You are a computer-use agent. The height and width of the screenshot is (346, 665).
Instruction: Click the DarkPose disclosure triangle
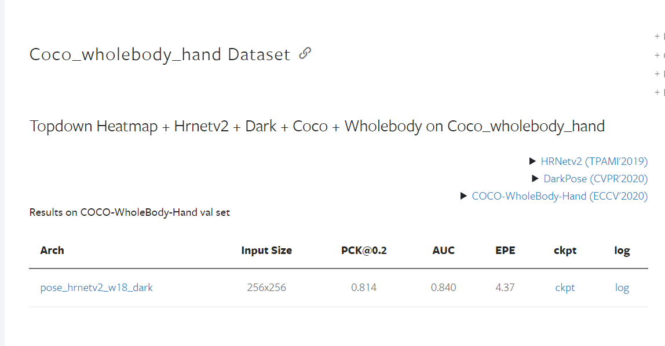pyautogui.click(x=535, y=179)
